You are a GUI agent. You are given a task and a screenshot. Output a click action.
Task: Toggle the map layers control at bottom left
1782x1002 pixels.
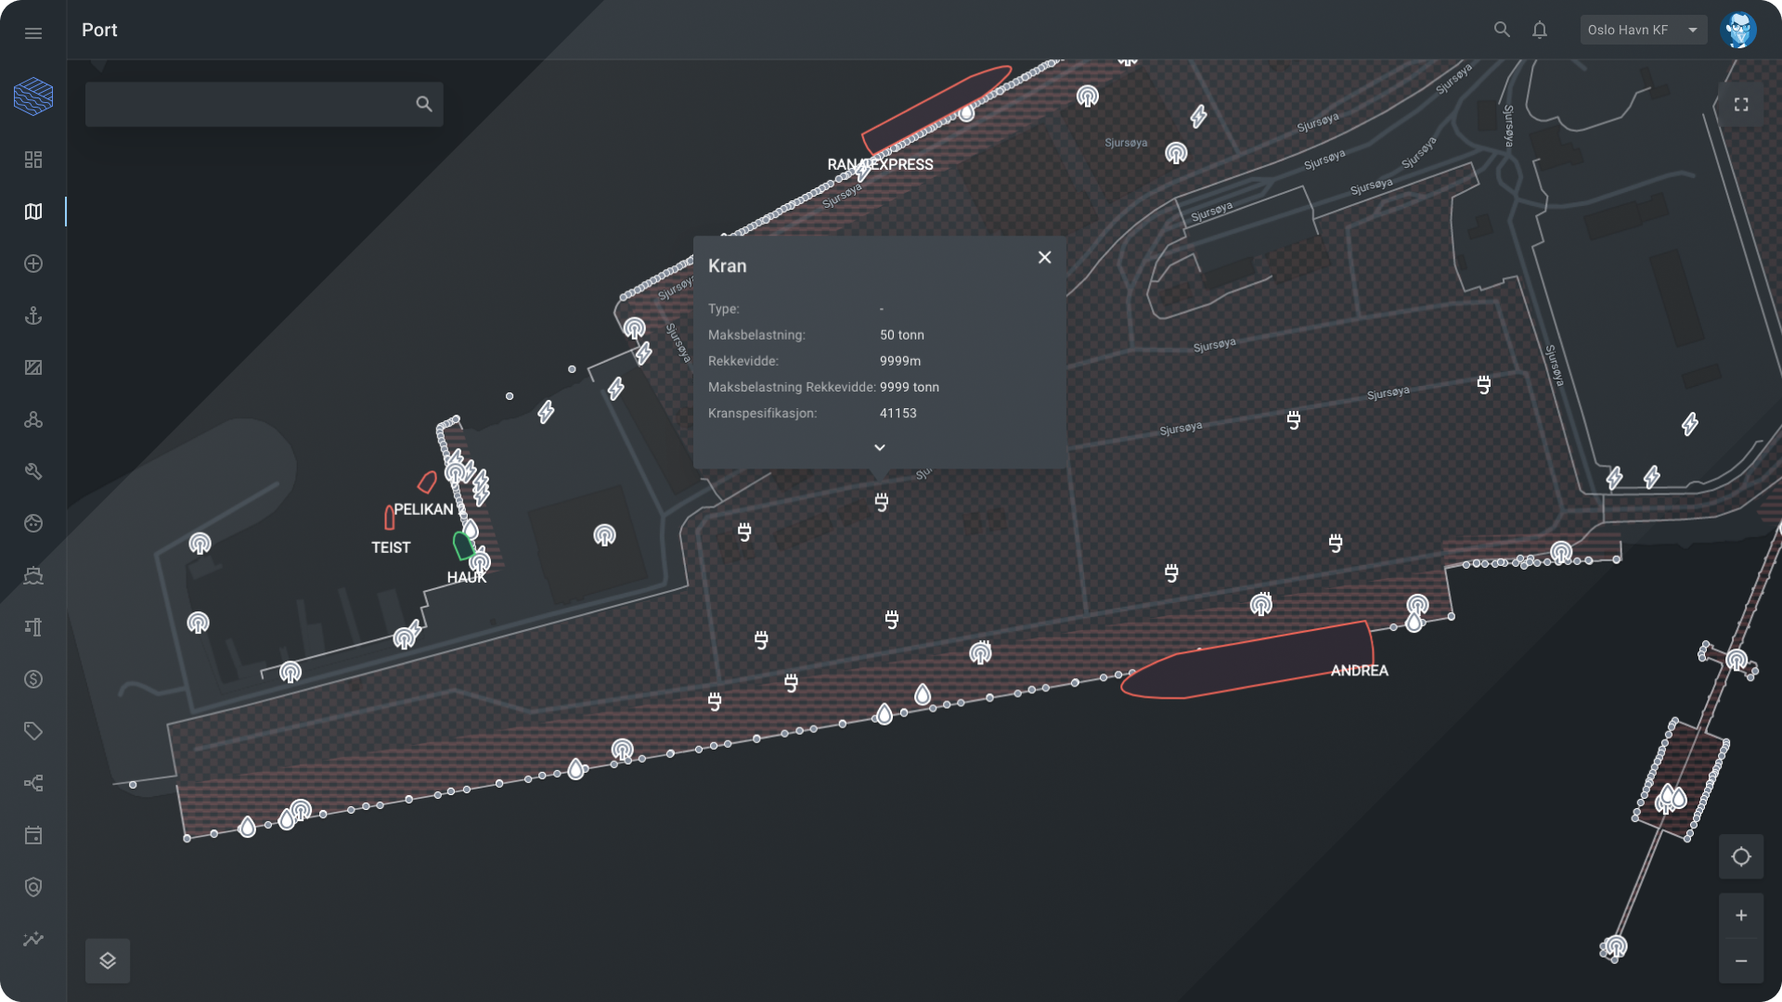(108, 960)
